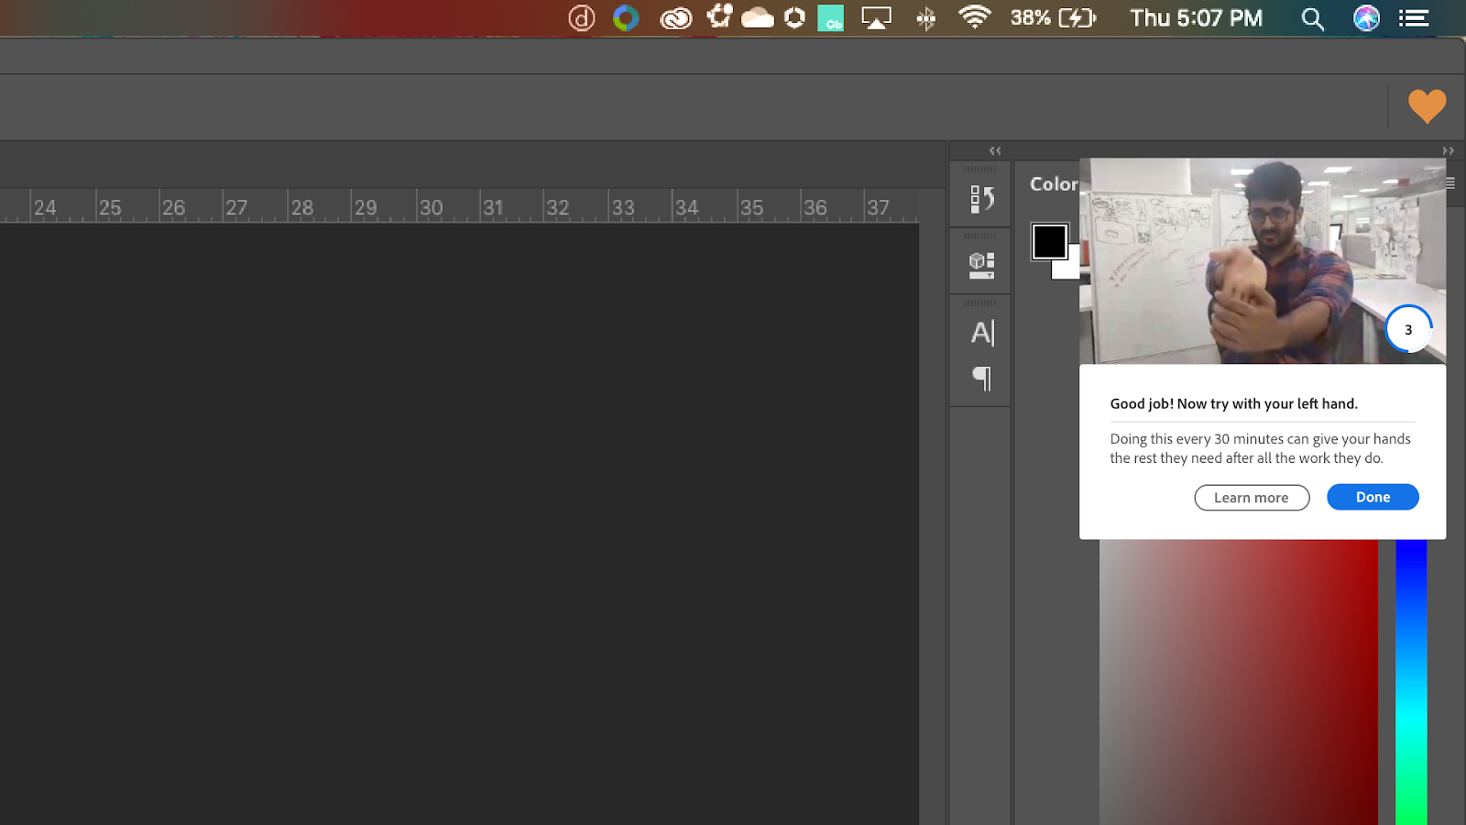The image size is (1466, 825).
Task: Open the Wi-Fi menu
Action: coord(975,17)
